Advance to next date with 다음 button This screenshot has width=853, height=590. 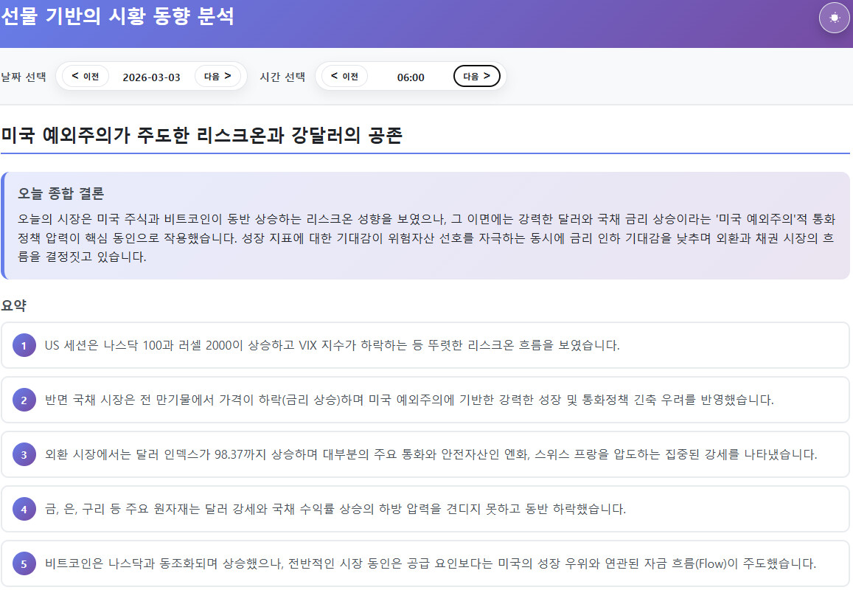[x=217, y=76]
